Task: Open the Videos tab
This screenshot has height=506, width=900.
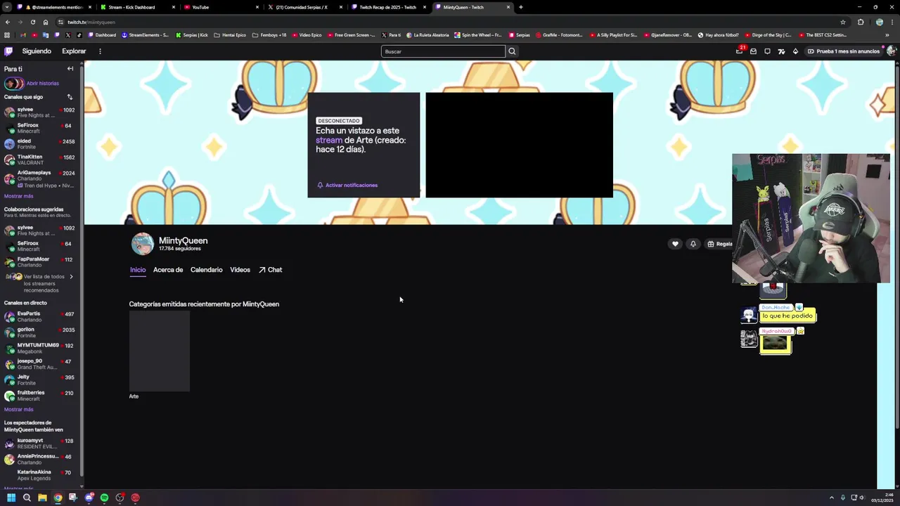Action: pyautogui.click(x=240, y=270)
